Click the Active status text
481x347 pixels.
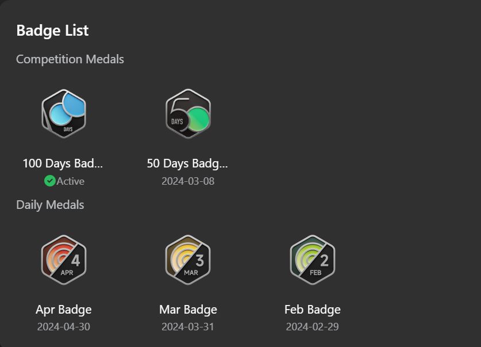pos(71,181)
